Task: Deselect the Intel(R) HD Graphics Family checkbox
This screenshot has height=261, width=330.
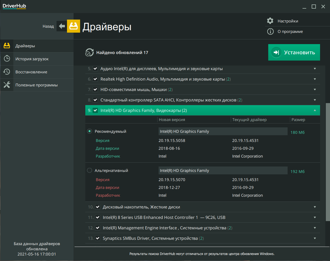Action: coord(95,110)
